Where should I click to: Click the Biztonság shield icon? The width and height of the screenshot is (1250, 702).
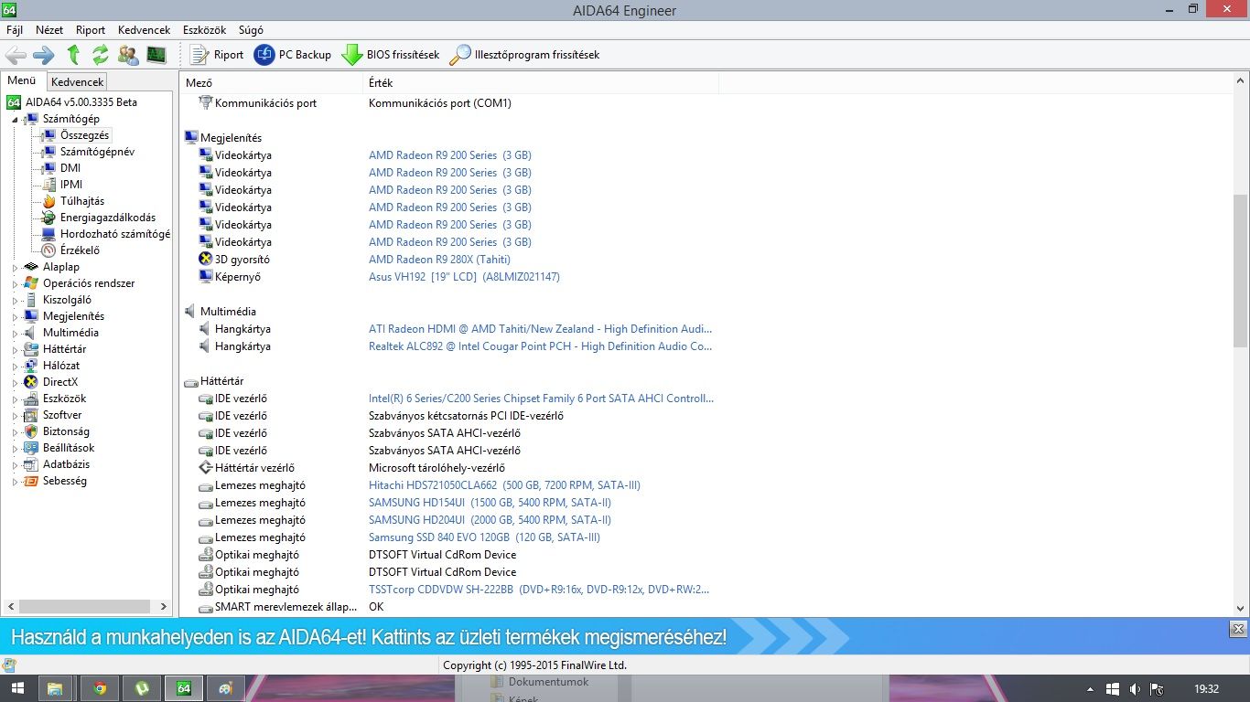(31, 431)
